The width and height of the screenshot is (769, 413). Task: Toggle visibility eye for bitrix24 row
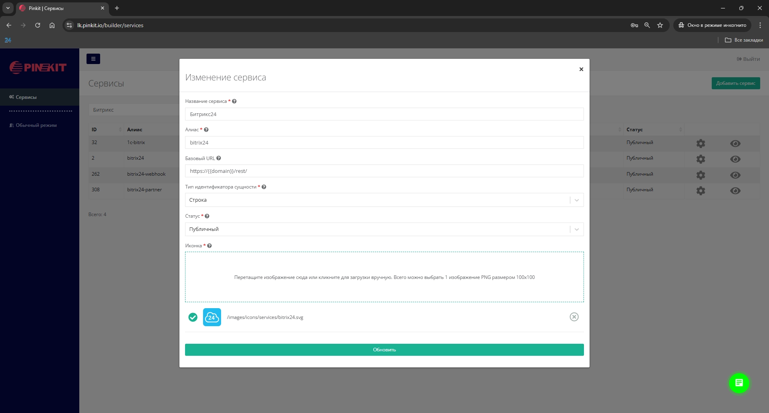coord(735,159)
